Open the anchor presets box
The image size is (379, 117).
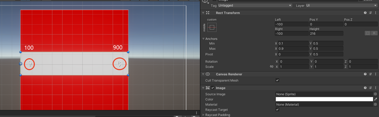click(212, 27)
